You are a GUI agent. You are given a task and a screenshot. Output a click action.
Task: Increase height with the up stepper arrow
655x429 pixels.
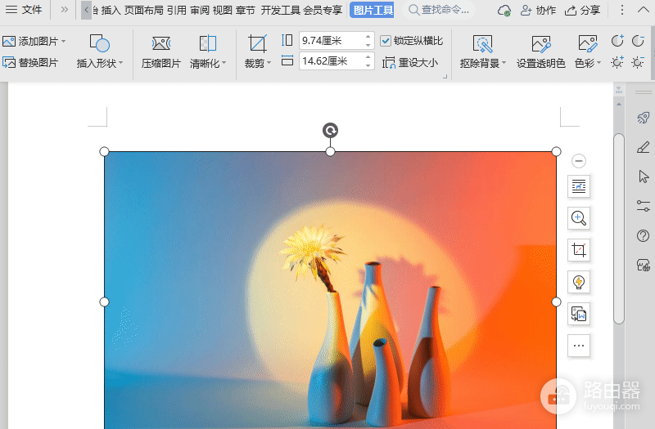tap(368, 37)
